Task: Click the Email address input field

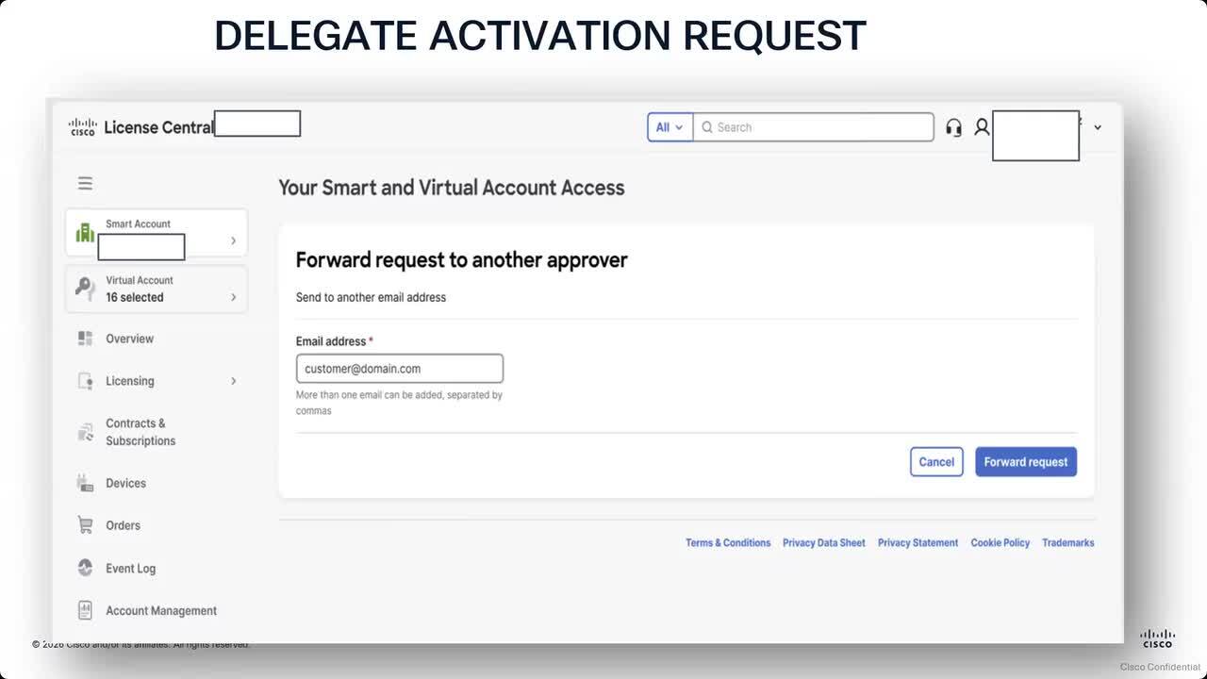Action: [399, 369]
